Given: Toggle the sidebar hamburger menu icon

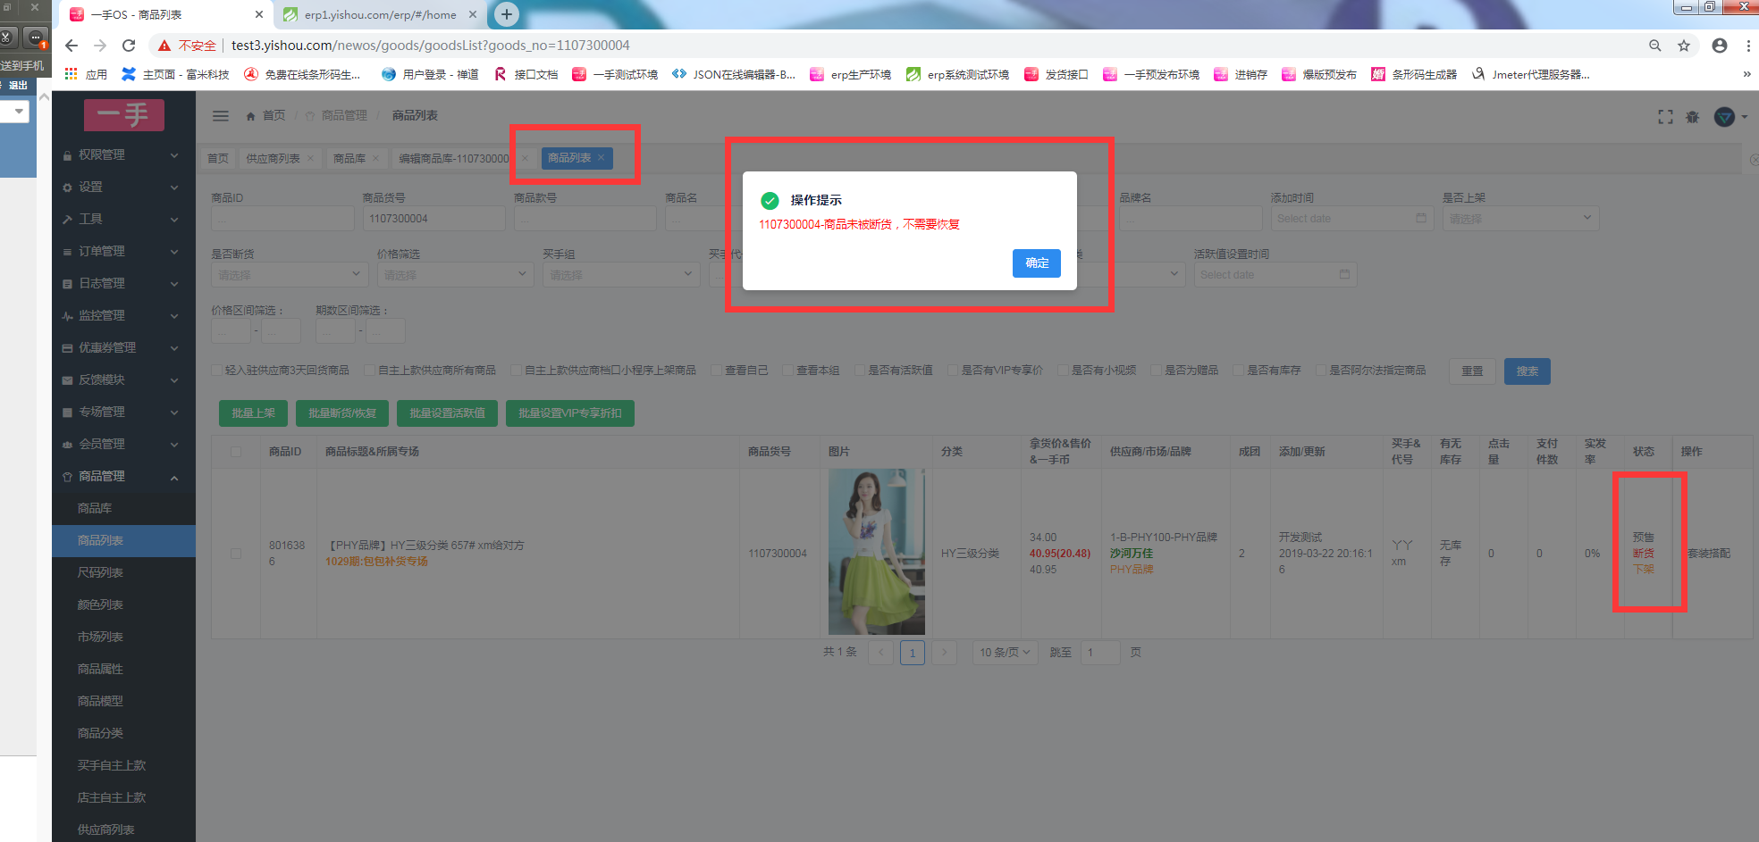Looking at the screenshot, I should [221, 115].
